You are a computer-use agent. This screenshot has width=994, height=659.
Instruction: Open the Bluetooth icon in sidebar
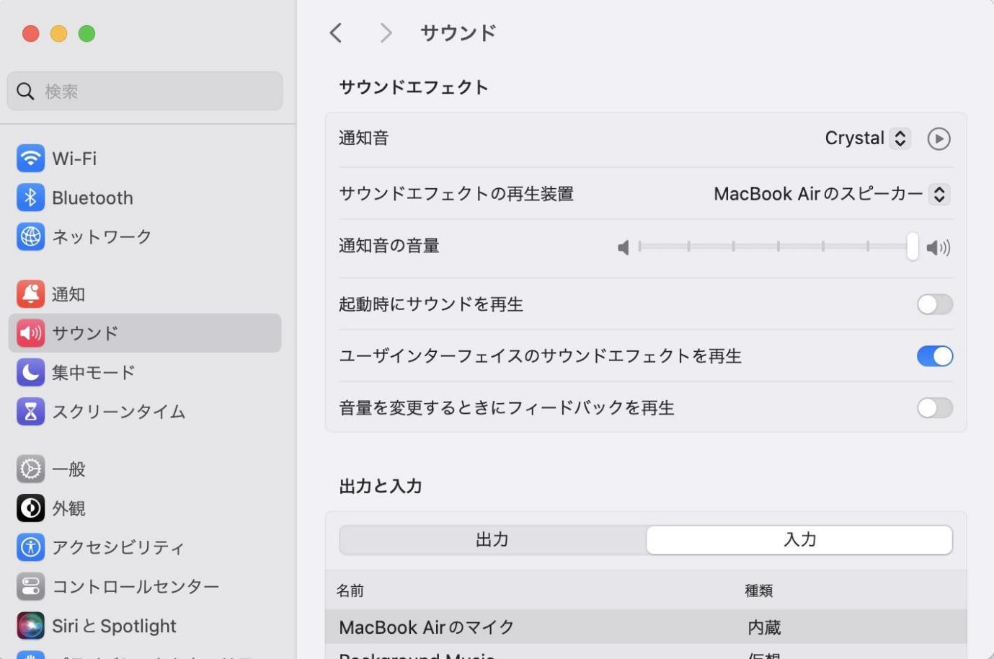[x=30, y=197]
